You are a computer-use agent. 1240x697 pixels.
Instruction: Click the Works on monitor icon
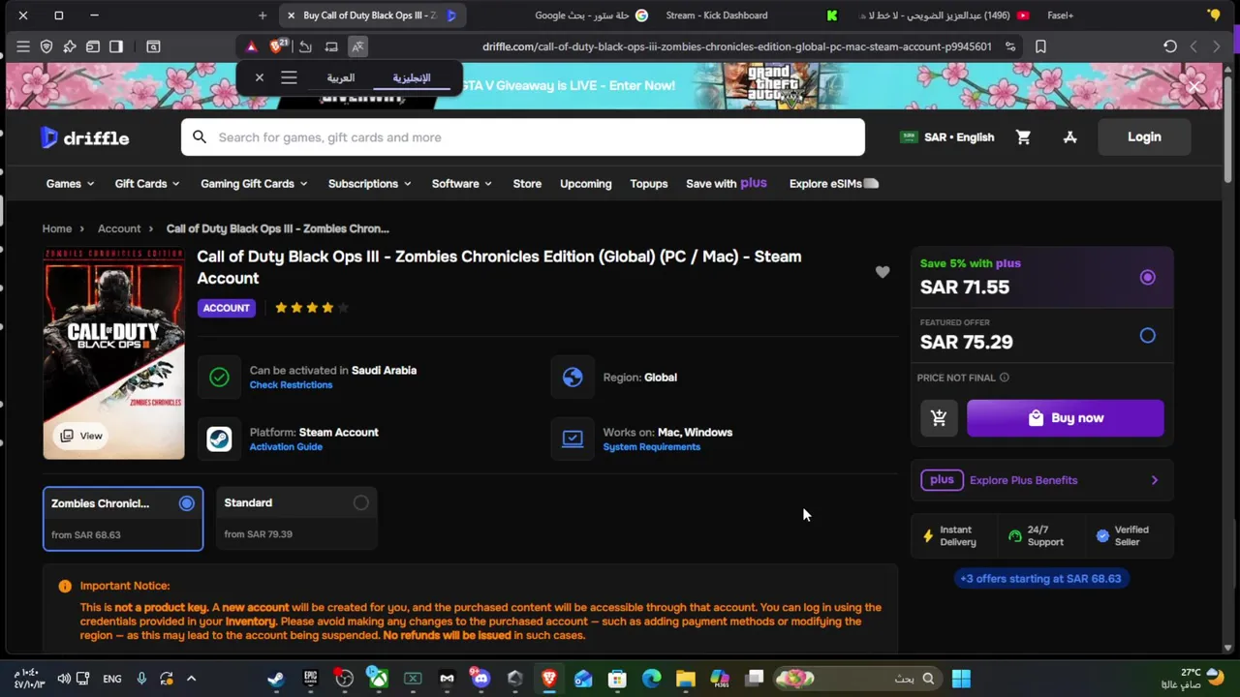click(573, 439)
